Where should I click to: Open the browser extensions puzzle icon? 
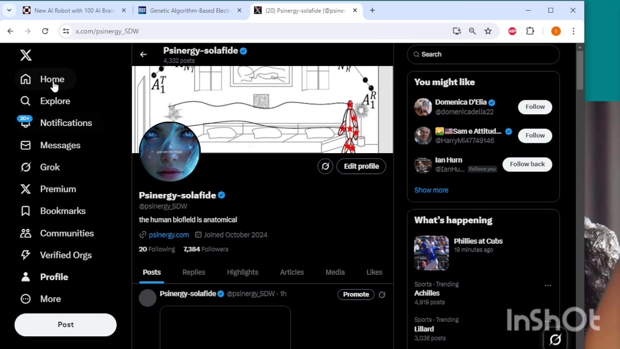click(530, 31)
